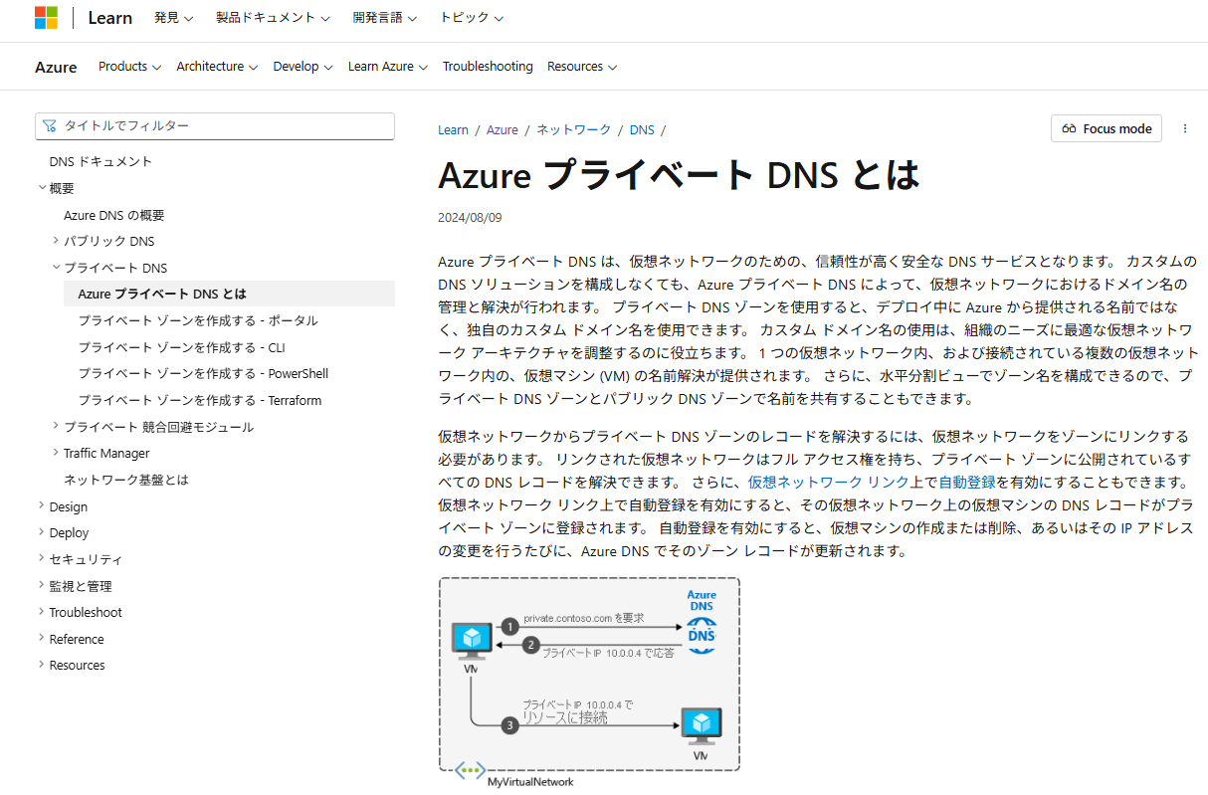This screenshot has width=1208, height=795.
Task: Open the 製品ドキュメント dropdown menu
Action: [273, 18]
